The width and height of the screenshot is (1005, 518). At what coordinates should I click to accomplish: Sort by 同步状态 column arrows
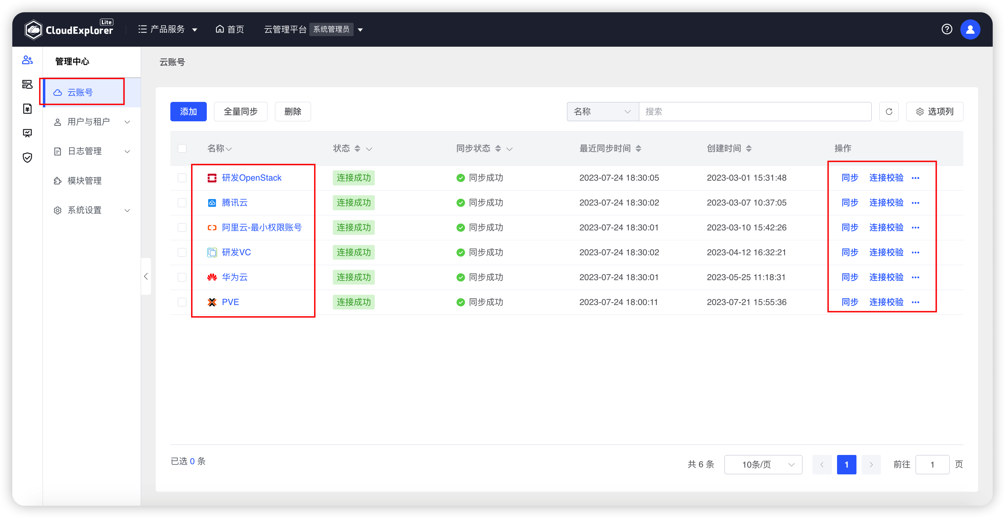click(498, 148)
